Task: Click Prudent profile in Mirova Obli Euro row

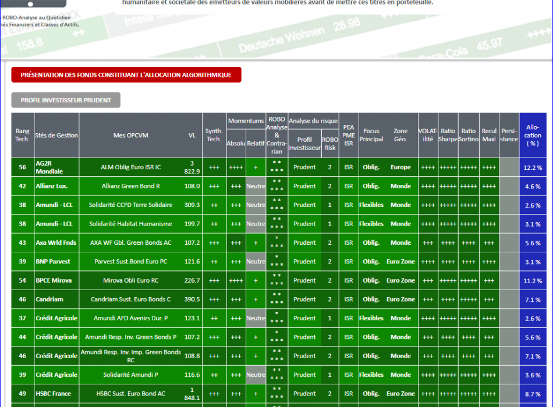Action: [304, 280]
